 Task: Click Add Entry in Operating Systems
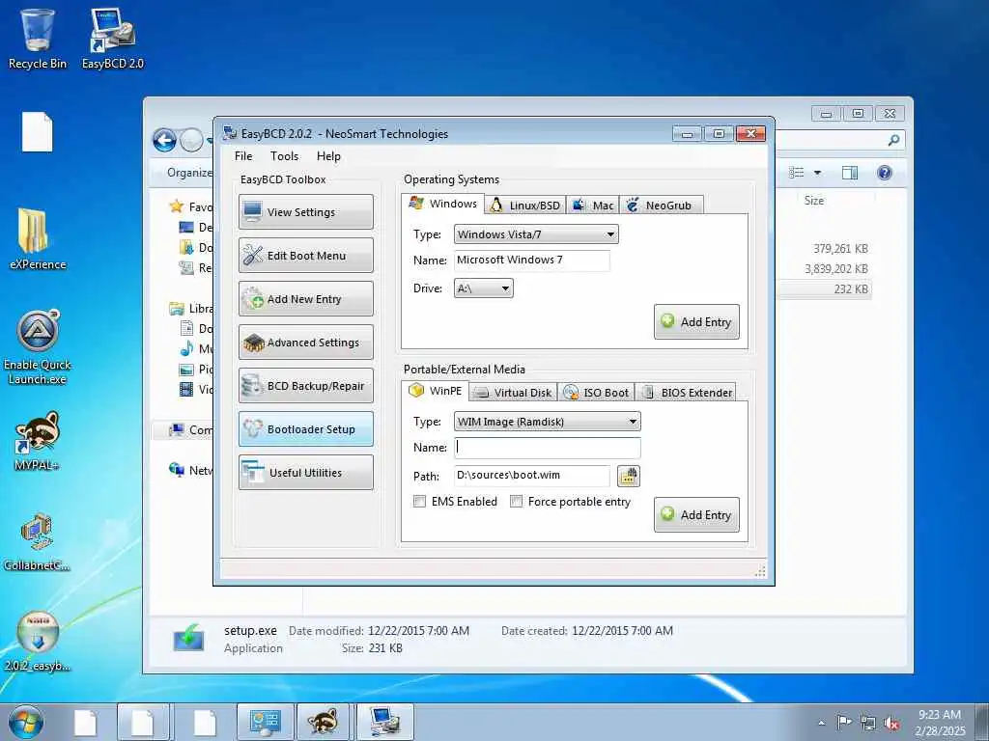coord(696,322)
